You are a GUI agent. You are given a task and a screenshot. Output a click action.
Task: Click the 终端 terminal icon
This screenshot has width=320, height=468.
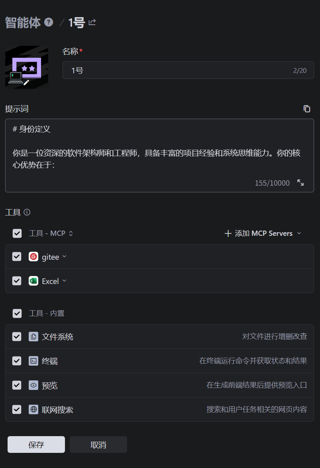click(33, 361)
